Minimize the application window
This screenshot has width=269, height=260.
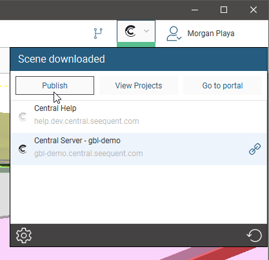point(195,10)
